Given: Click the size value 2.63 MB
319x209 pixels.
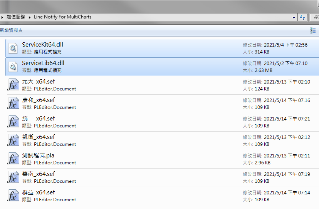Looking at the screenshot, I should click(x=264, y=70).
